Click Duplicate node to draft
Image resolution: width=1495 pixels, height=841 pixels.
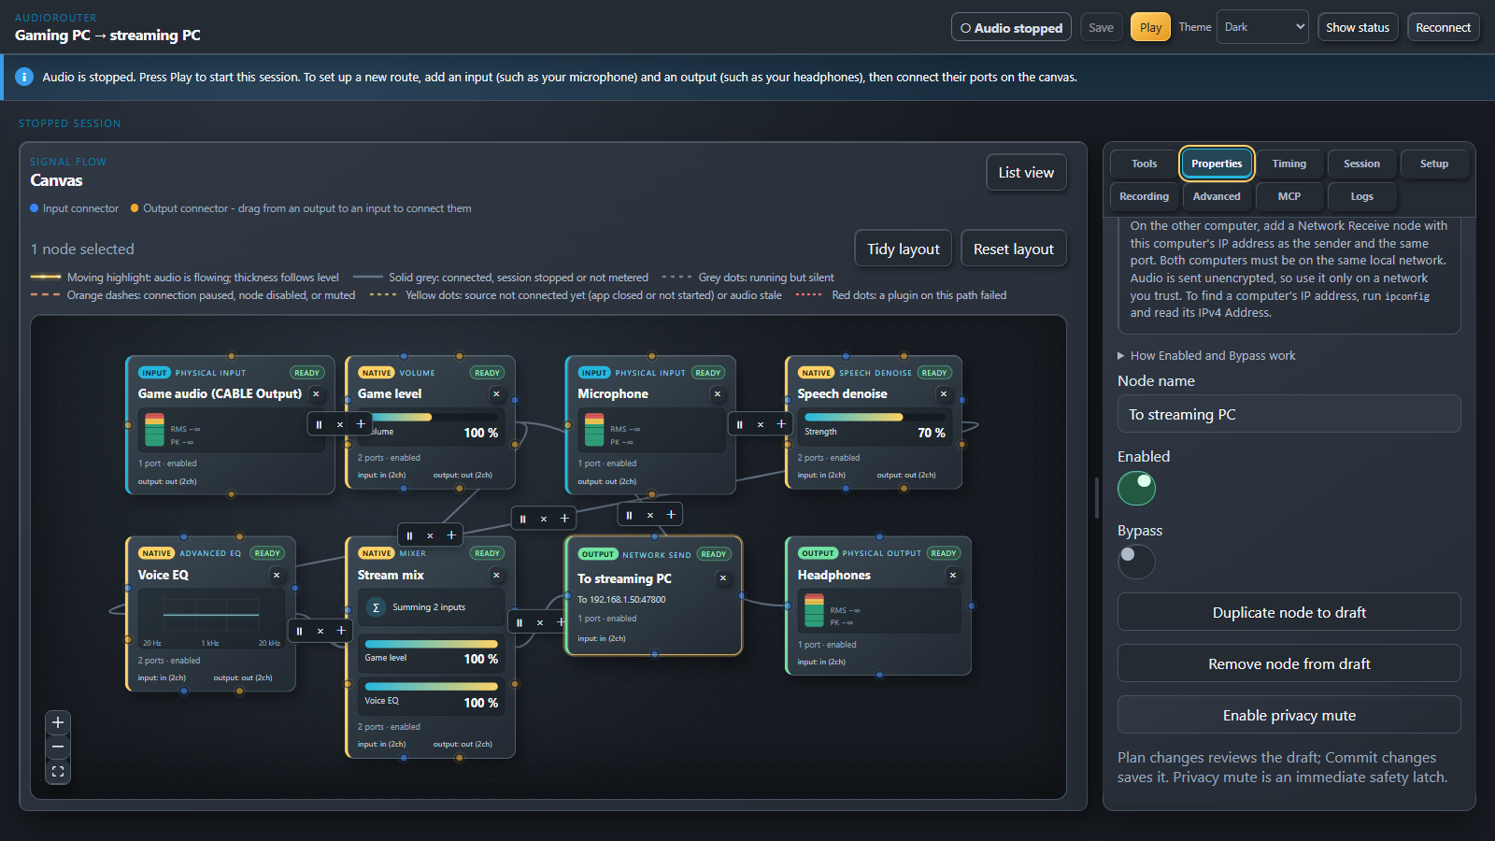[x=1289, y=612]
